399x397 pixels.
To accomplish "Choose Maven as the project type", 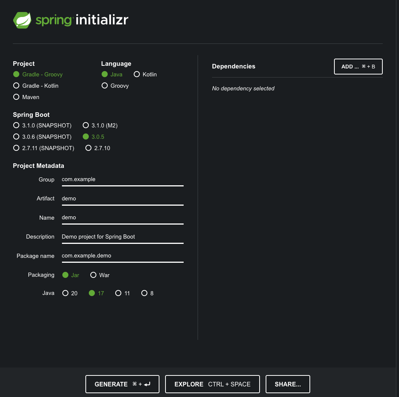I will click(26, 97).
